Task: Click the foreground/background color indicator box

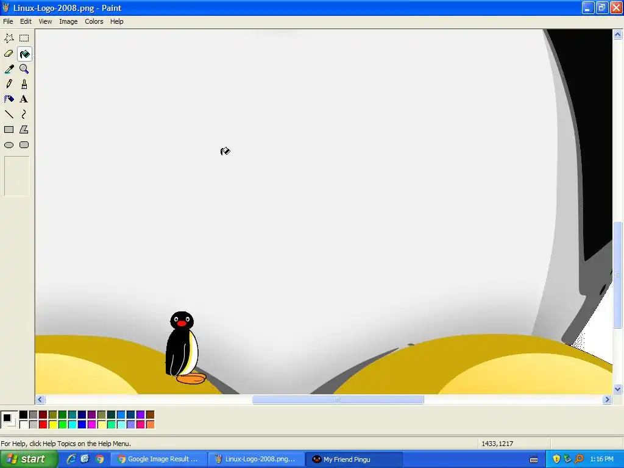Action: point(9,420)
